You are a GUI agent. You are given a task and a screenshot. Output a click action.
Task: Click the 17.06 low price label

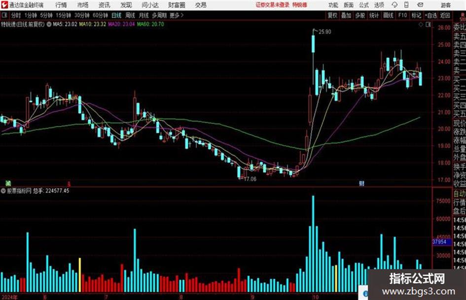(250, 179)
